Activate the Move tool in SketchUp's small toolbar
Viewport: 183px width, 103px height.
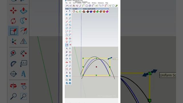click(x=67, y=39)
